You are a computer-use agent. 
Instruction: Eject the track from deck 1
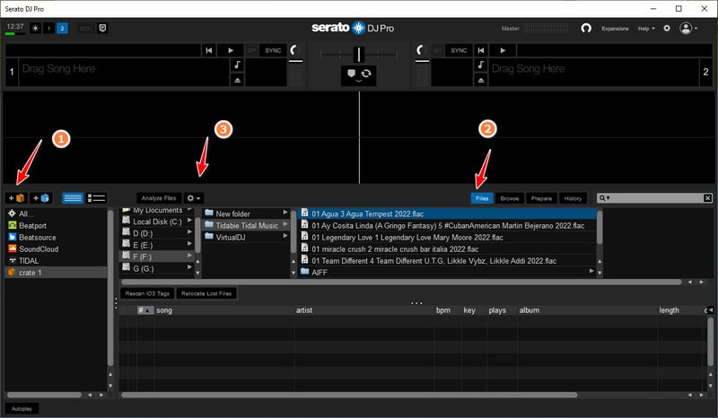237,80
